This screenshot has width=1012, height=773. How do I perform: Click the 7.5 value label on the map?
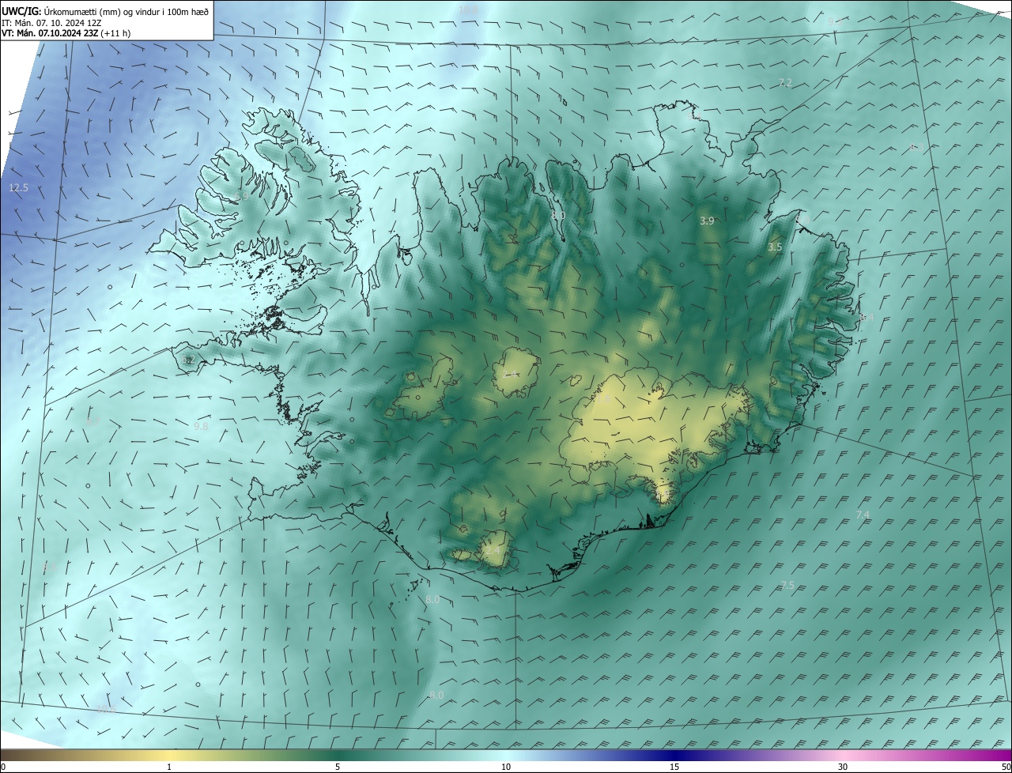coord(787,586)
